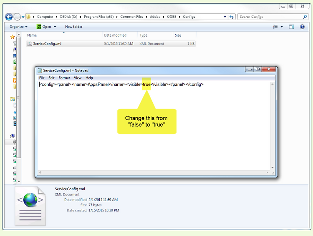313x236 pixels.
Task: Open the recent pages dropdown arrow
Action: coord(23,17)
